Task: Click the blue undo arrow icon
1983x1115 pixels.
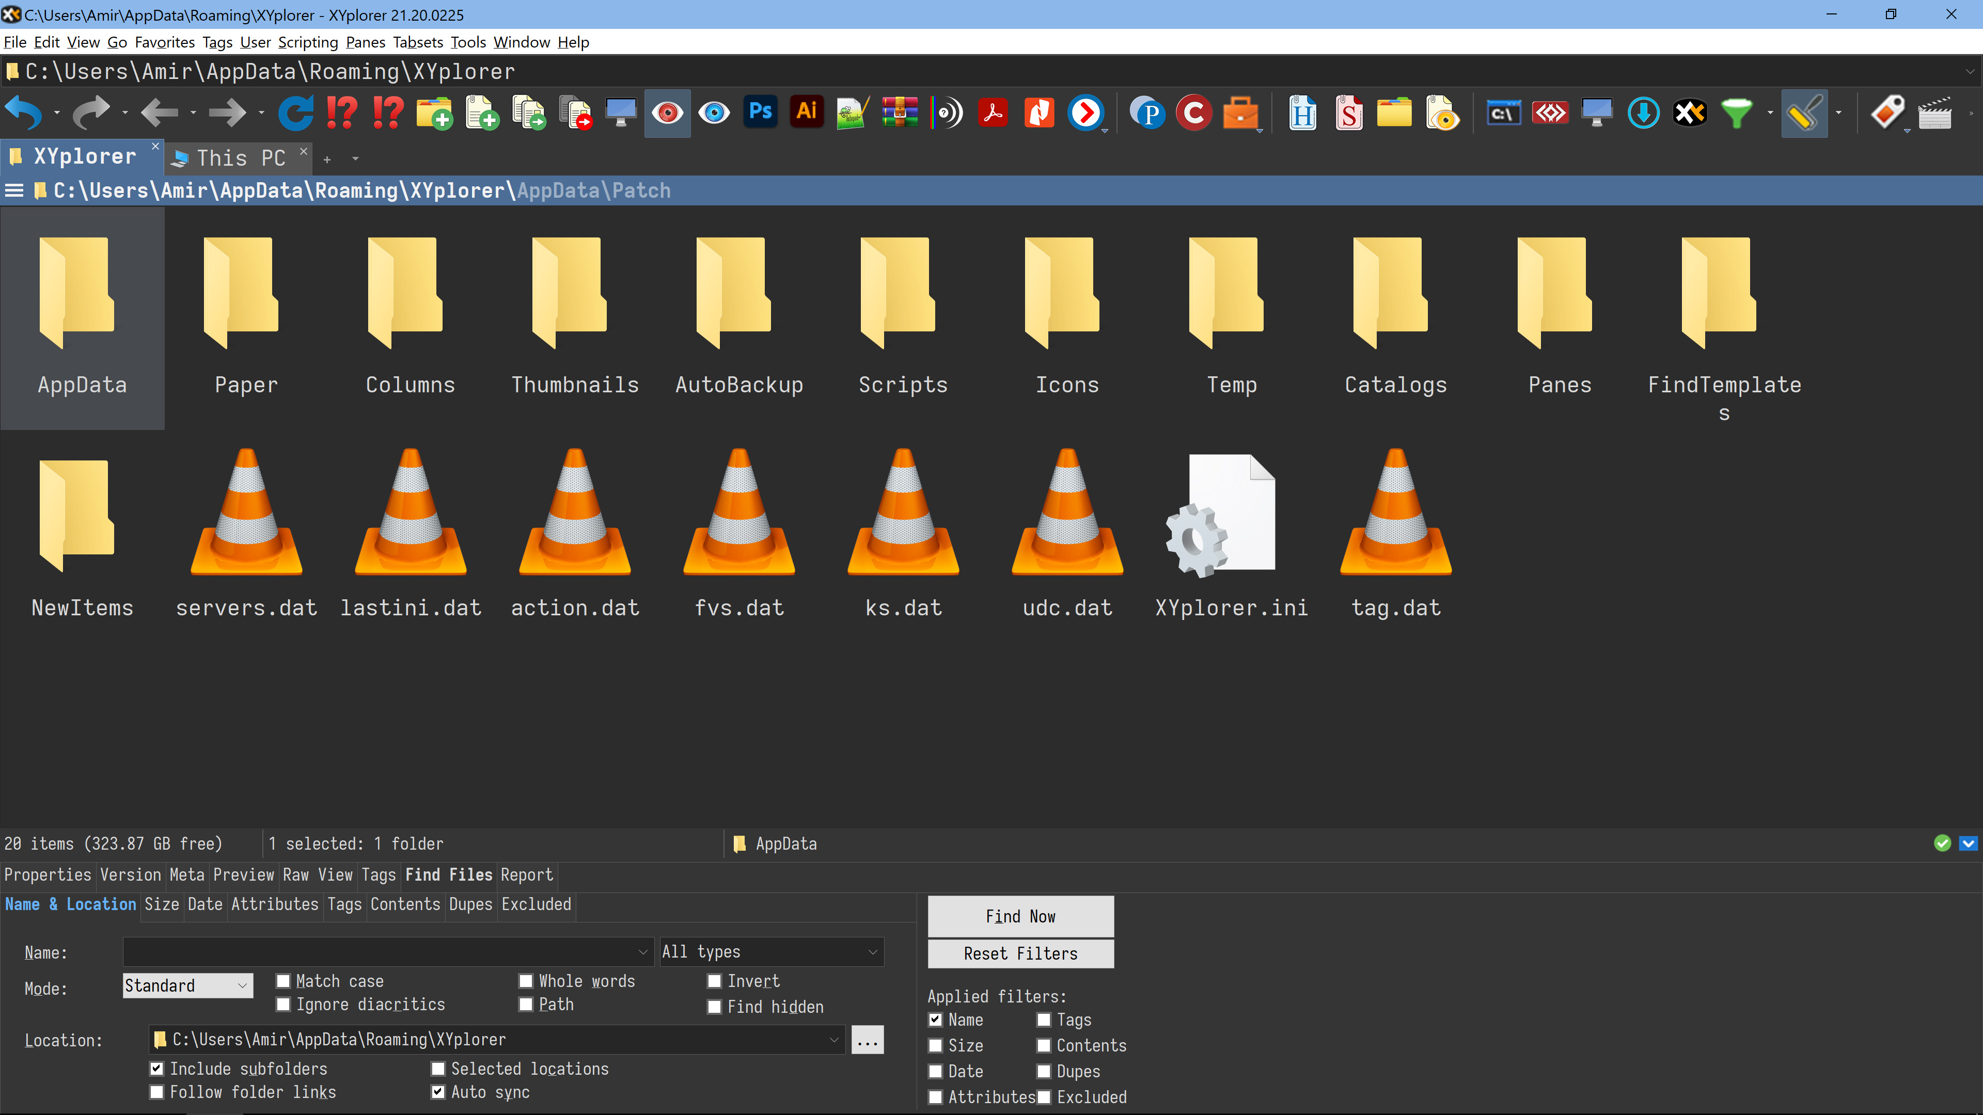Action: 23,113
